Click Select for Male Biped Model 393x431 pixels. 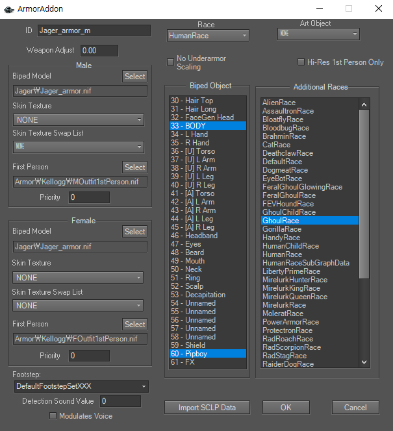134,77
